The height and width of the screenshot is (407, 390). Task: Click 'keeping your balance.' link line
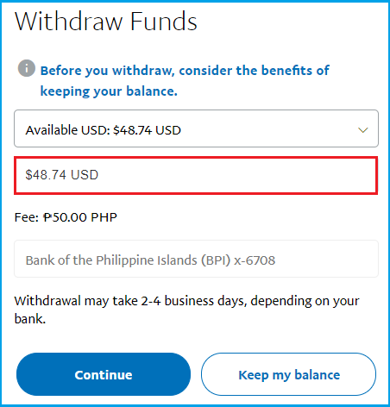(109, 91)
